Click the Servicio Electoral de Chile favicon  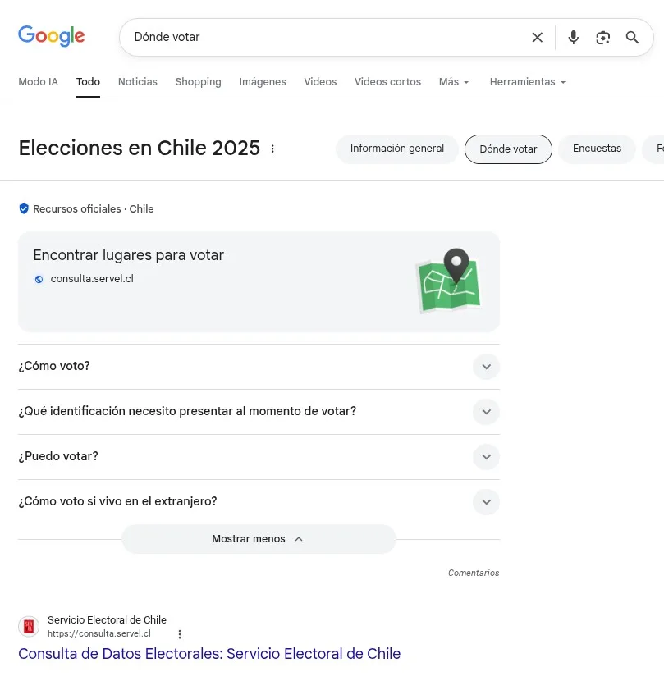[29, 625]
